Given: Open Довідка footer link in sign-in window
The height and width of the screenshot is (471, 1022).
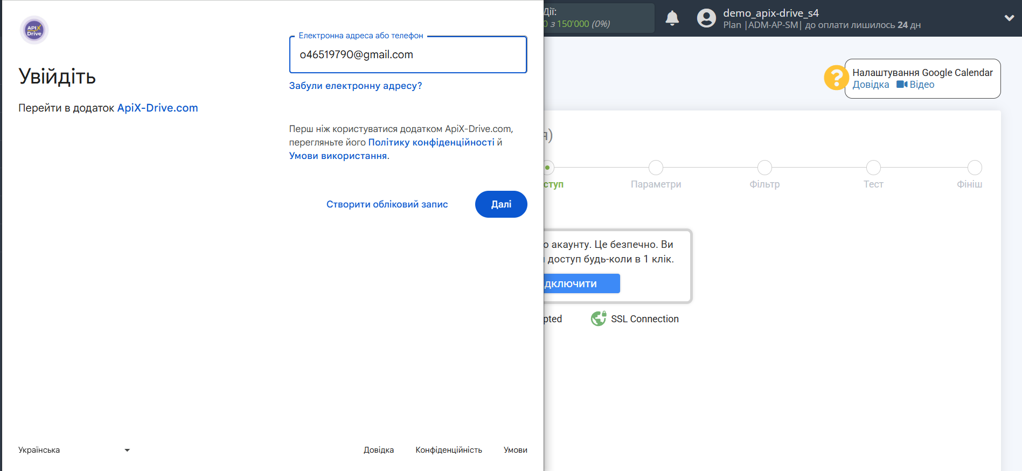Looking at the screenshot, I should coord(379,450).
